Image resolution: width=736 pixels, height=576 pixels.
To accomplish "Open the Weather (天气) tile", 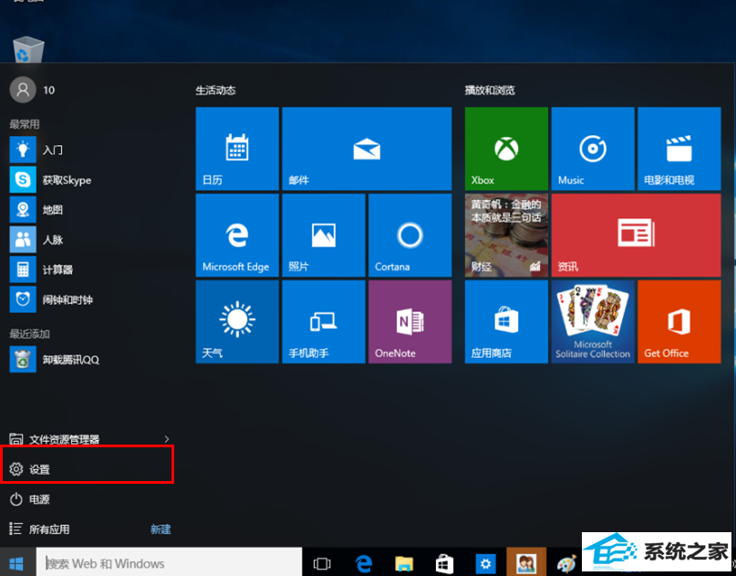I will point(237,321).
